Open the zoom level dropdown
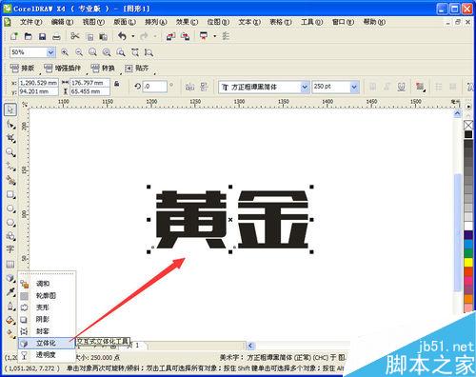Viewport: 476px width, 377px height. [50, 52]
